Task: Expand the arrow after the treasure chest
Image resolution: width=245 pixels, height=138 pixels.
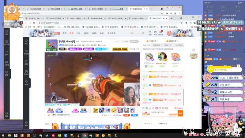Action: click(89, 110)
